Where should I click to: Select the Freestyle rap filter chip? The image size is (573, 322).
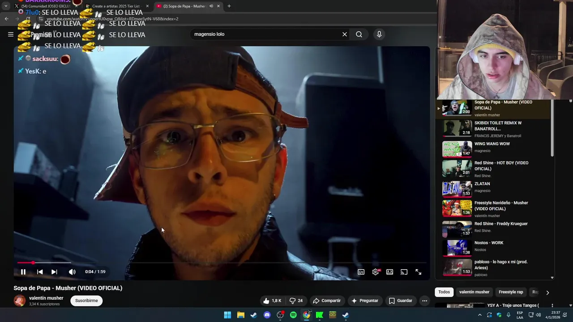511,292
